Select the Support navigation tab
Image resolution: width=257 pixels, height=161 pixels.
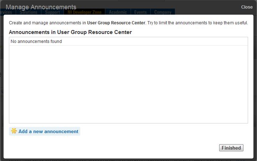(x=52, y=13)
